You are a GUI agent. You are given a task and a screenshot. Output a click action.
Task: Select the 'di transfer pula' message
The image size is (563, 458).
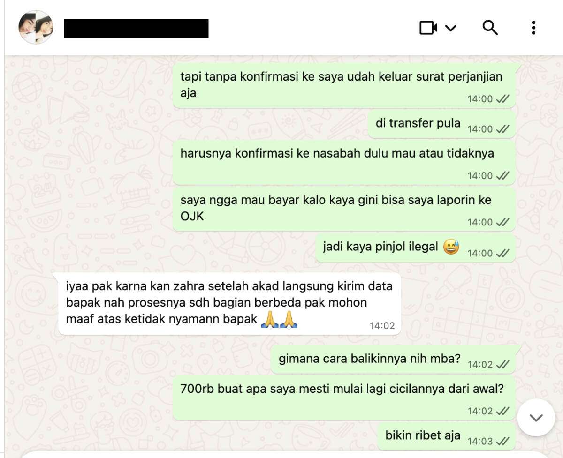(x=441, y=124)
